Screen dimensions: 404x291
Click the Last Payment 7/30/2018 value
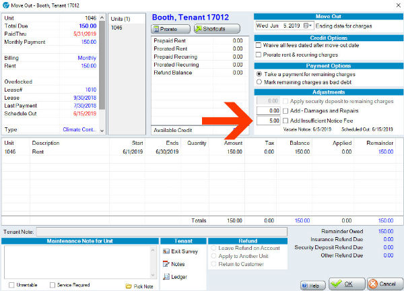point(85,106)
